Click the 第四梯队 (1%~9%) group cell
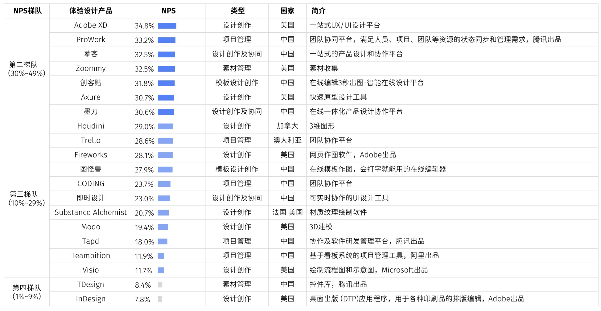 pyautogui.click(x=27, y=292)
